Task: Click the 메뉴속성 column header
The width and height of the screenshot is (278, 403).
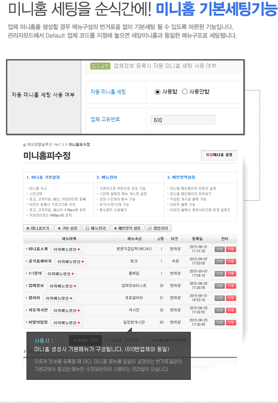Action: pos(134,239)
